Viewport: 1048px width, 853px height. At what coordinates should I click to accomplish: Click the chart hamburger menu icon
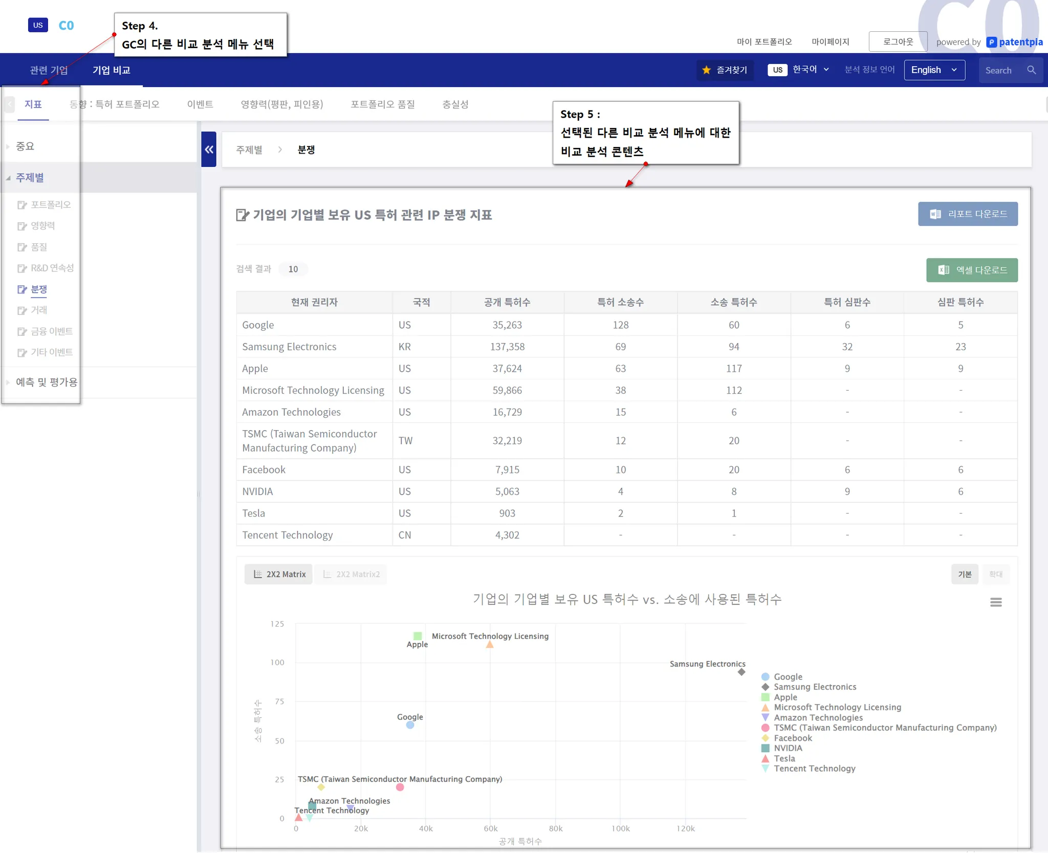[995, 602]
